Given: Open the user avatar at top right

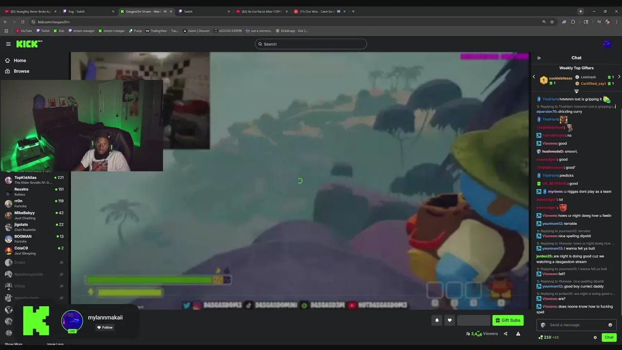Looking at the screenshot, I should pyautogui.click(x=607, y=44).
